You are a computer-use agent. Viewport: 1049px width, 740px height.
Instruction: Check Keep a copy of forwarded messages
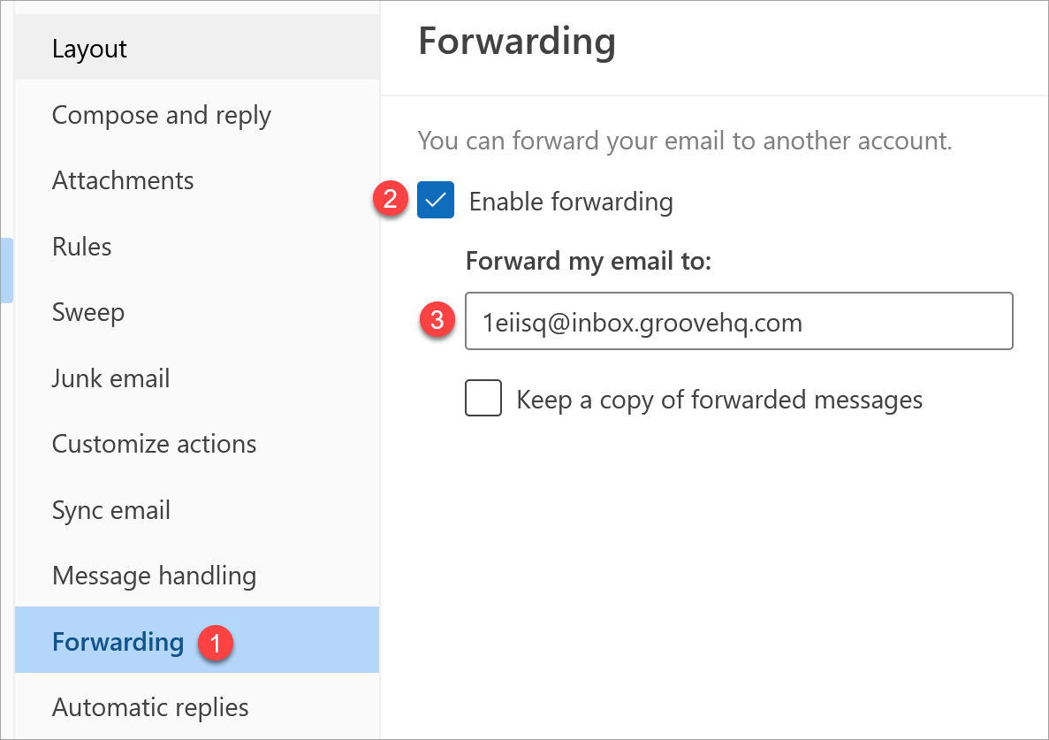pos(483,399)
